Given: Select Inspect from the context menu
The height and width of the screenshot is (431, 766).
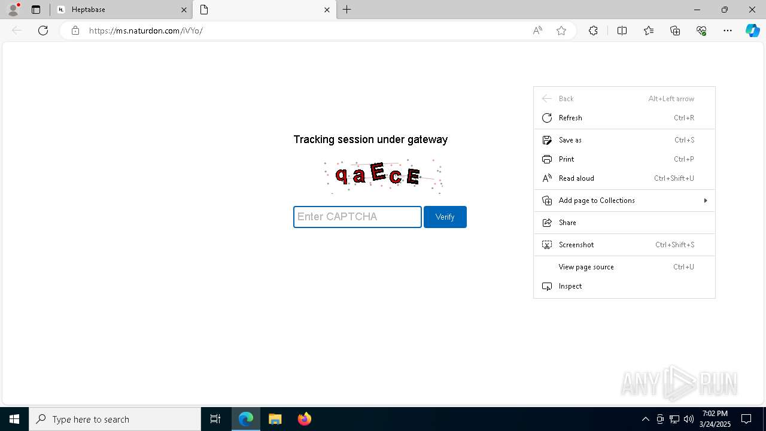Looking at the screenshot, I should point(624,286).
